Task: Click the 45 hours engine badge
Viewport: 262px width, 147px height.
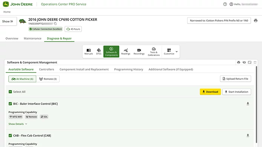Action: (73, 29)
